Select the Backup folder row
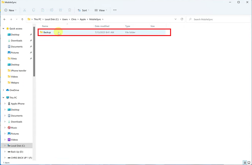Screen dimensions: 252x165 102,32
